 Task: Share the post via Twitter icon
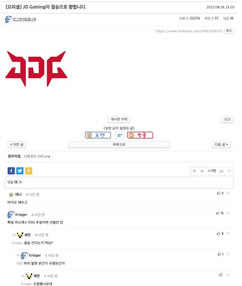tap(20, 171)
